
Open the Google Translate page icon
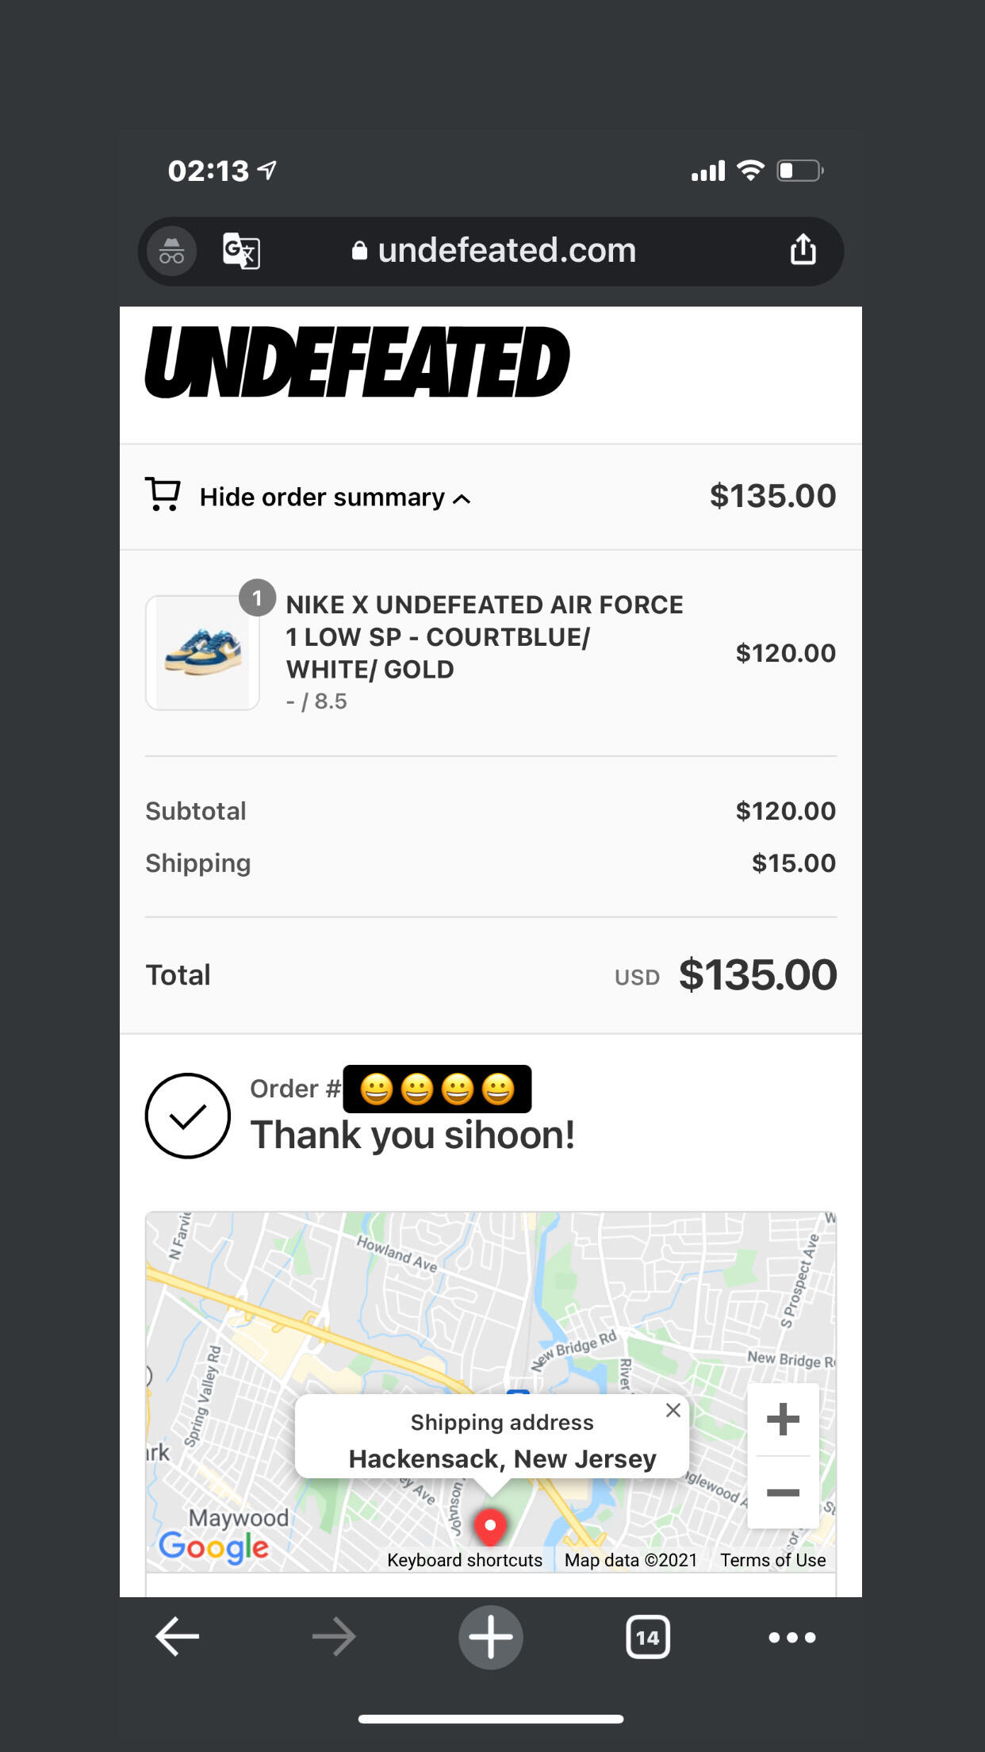coord(241,252)
